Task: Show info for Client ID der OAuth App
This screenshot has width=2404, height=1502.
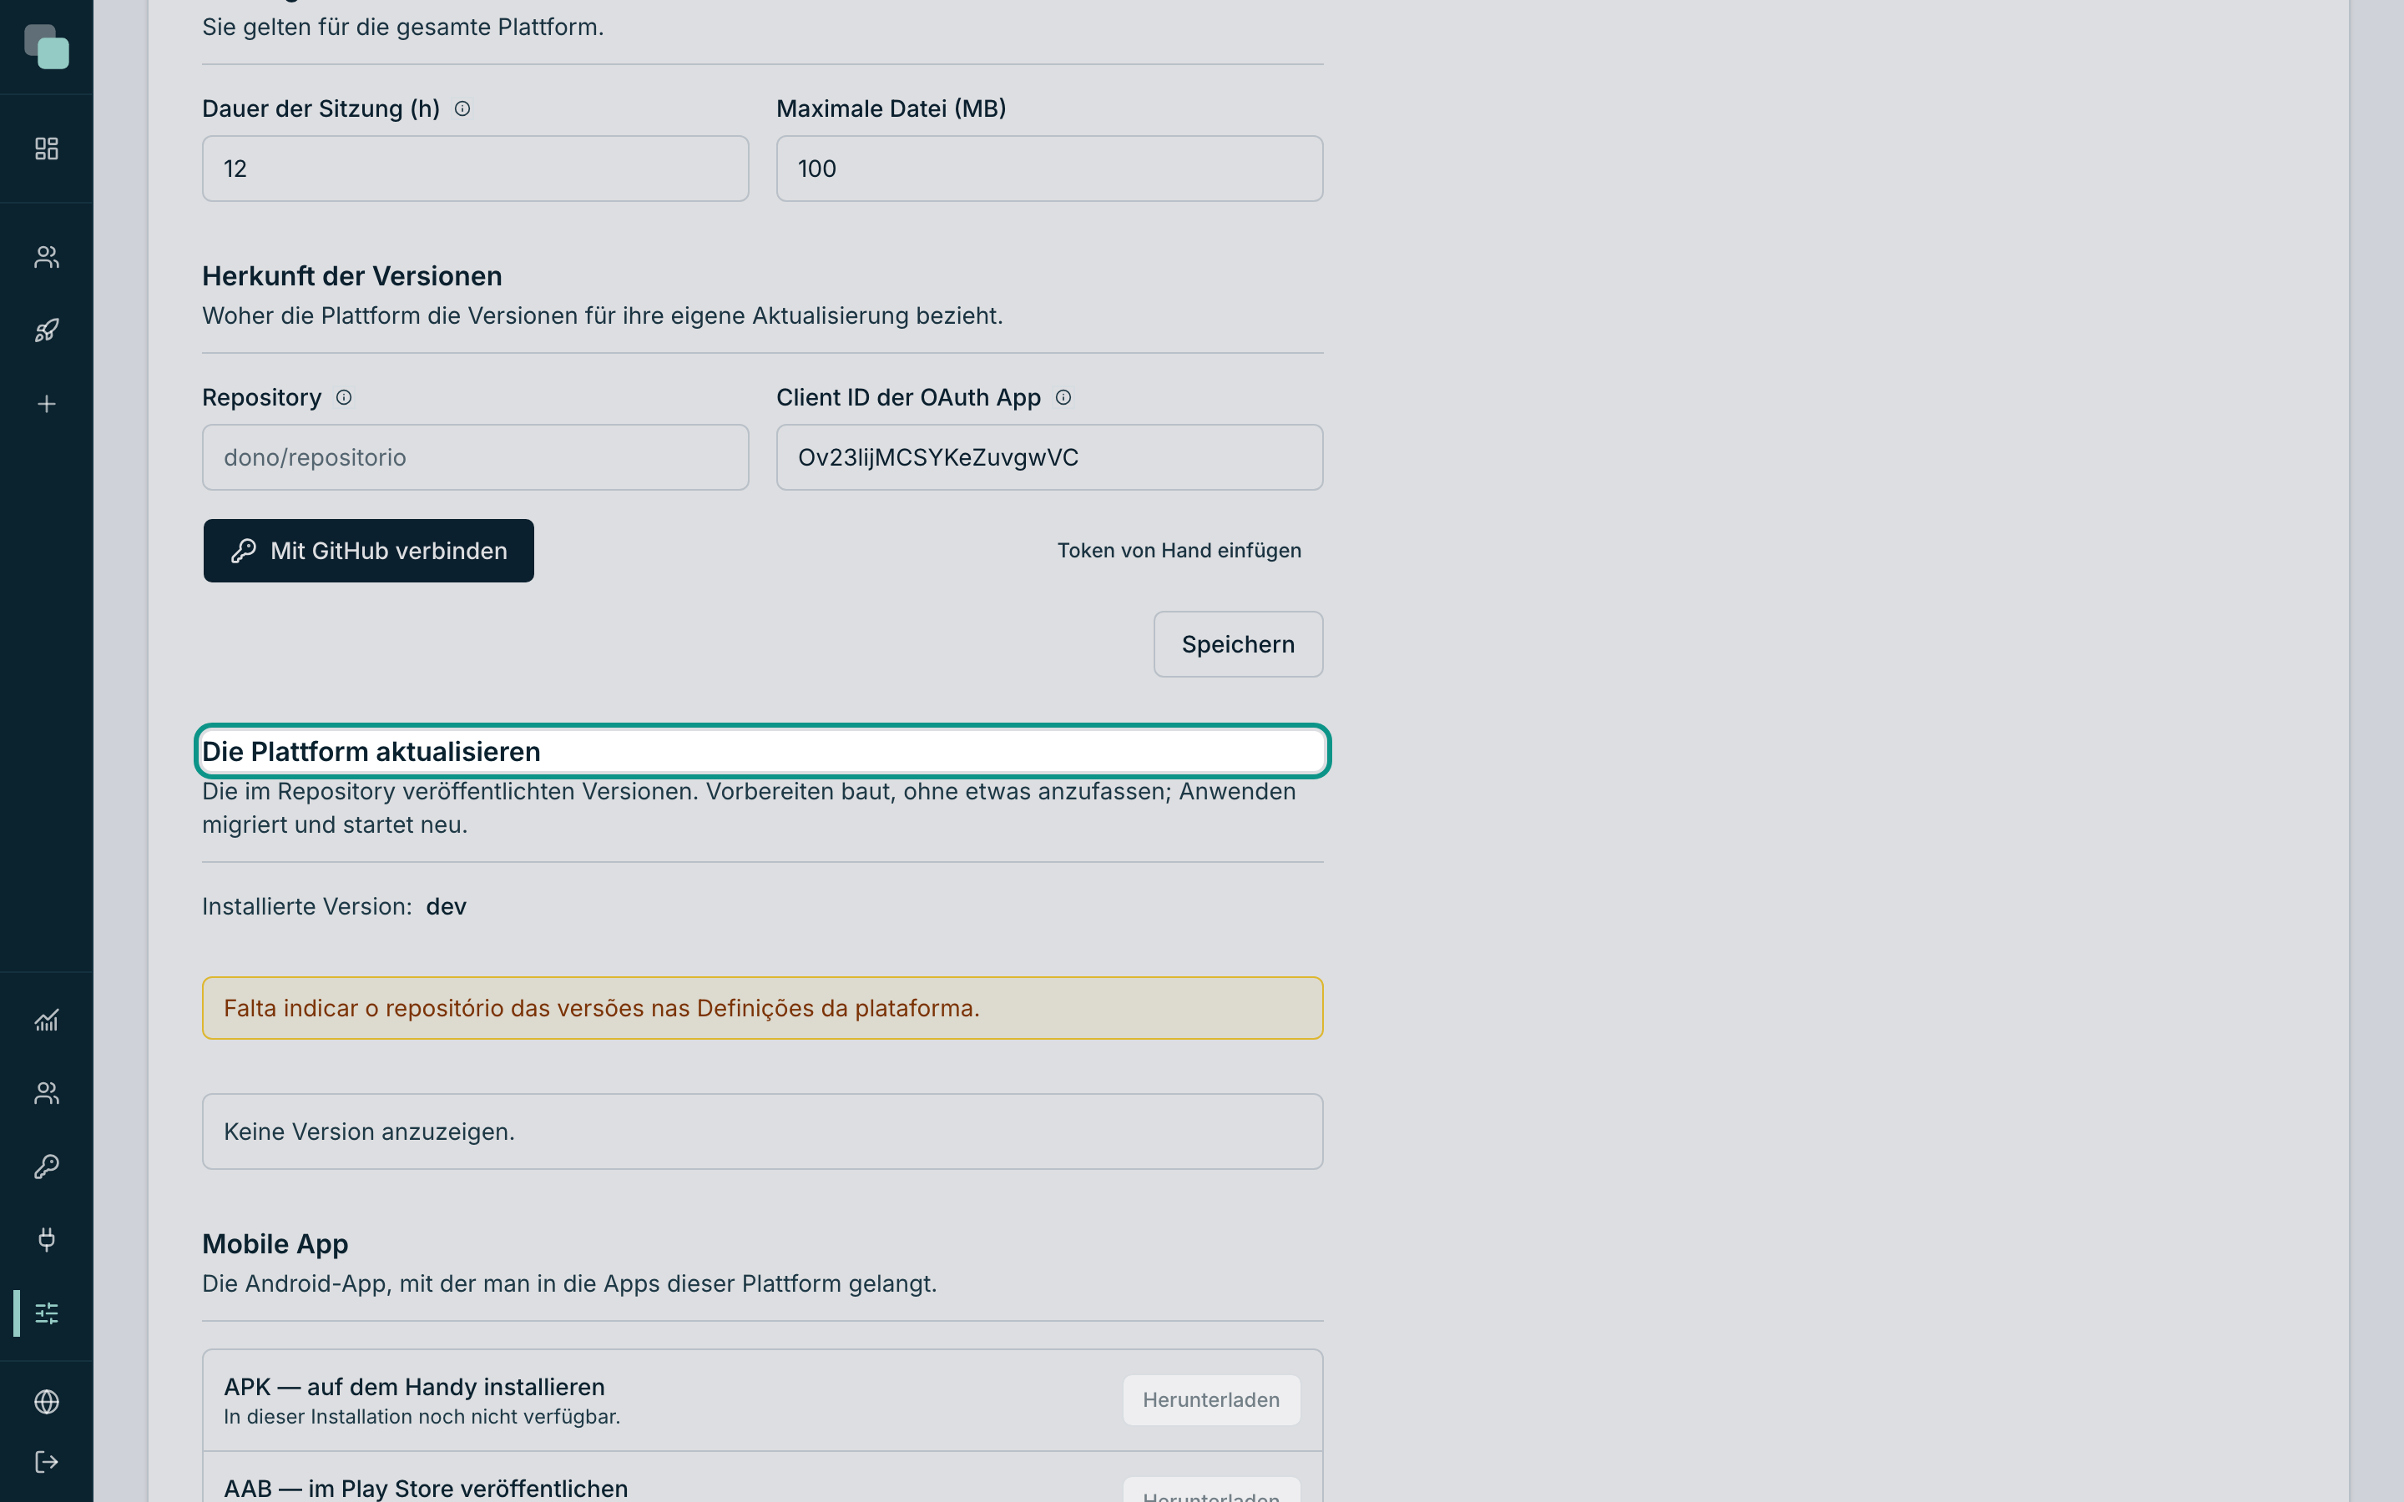Action: [x=1063, y=397]
